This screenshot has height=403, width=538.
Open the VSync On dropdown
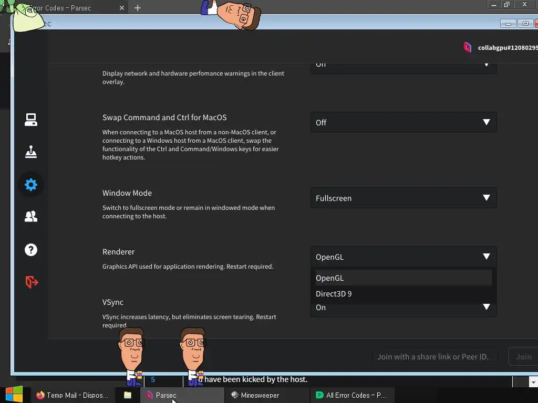click(x=403, y=307)
